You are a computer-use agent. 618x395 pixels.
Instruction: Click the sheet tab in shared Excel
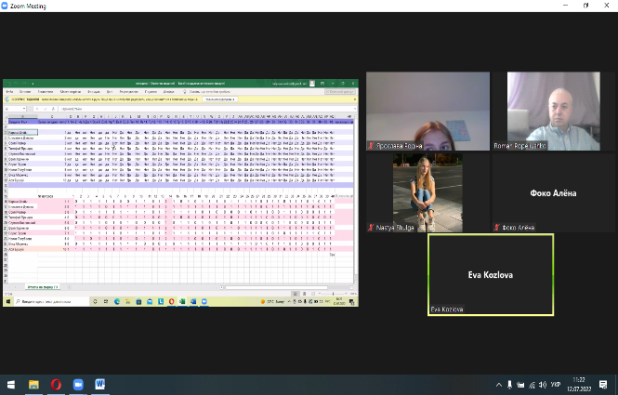pyautogui.click(x=43, y=287)
